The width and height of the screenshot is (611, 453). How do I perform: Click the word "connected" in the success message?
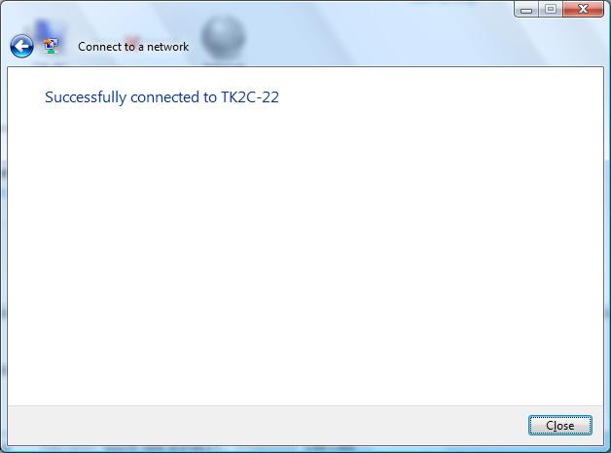point(164,97)
